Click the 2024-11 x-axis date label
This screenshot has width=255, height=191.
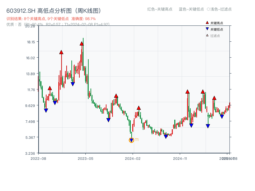pos(180,159)
